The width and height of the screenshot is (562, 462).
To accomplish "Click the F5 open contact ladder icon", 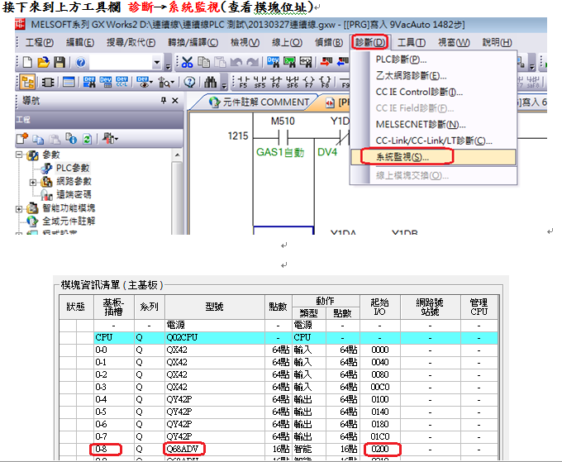I will click(x=243, y=82).
